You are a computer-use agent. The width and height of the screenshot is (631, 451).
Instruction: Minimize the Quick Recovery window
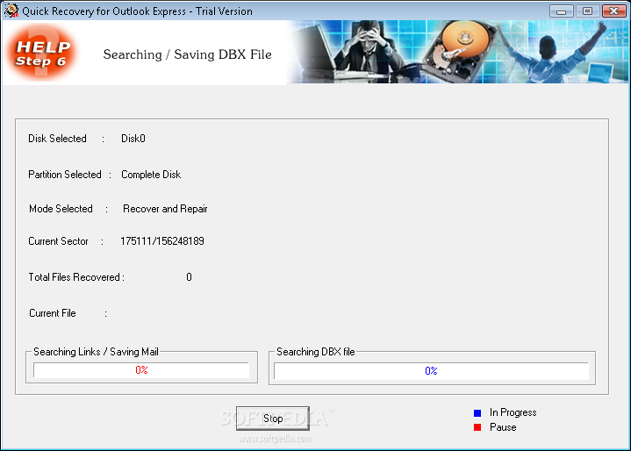(x=562, y=11)
